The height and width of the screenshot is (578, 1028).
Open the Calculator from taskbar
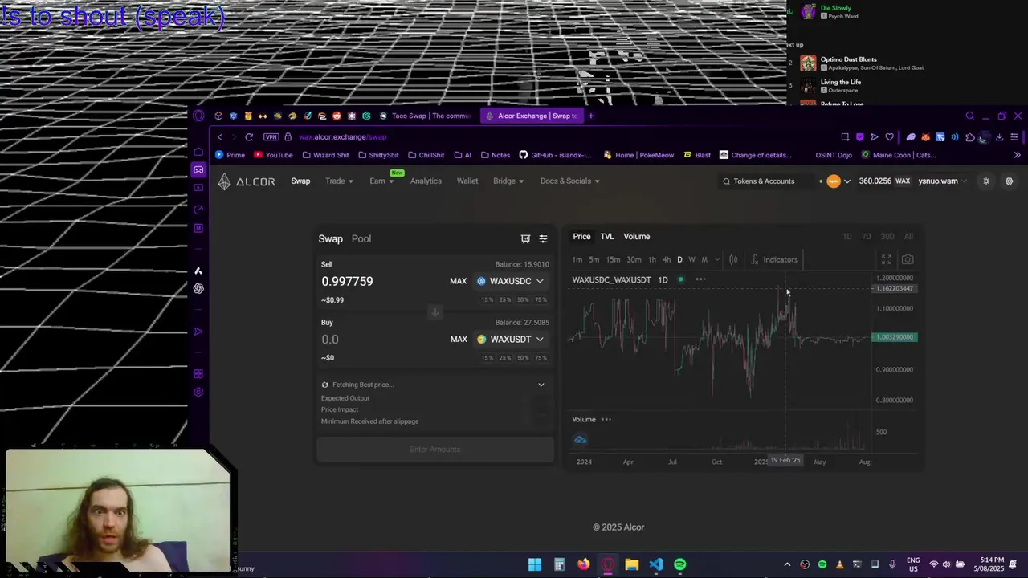click(x=559, y=564)
